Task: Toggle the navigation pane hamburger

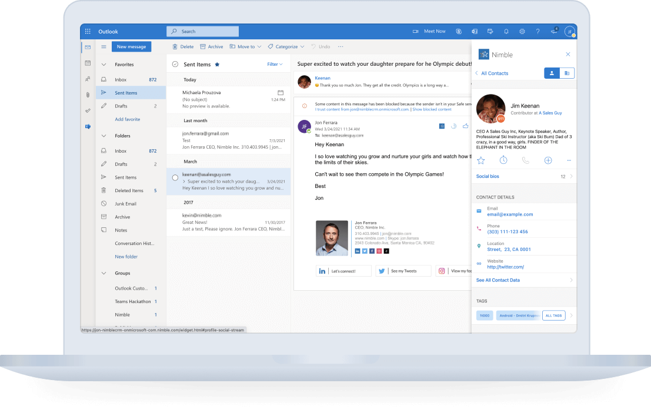Action: click(104, 47)
